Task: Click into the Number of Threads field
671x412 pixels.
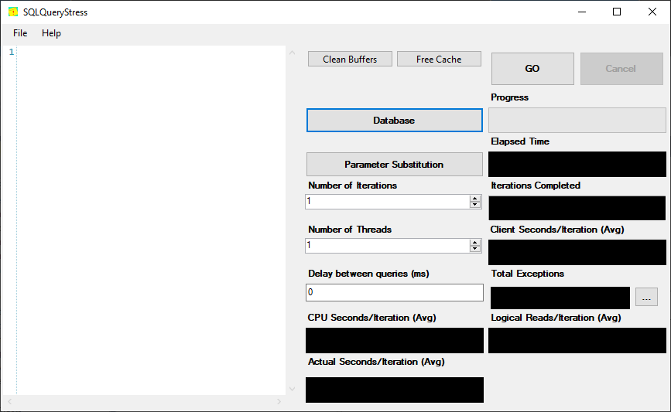Action: pos(387,246)
